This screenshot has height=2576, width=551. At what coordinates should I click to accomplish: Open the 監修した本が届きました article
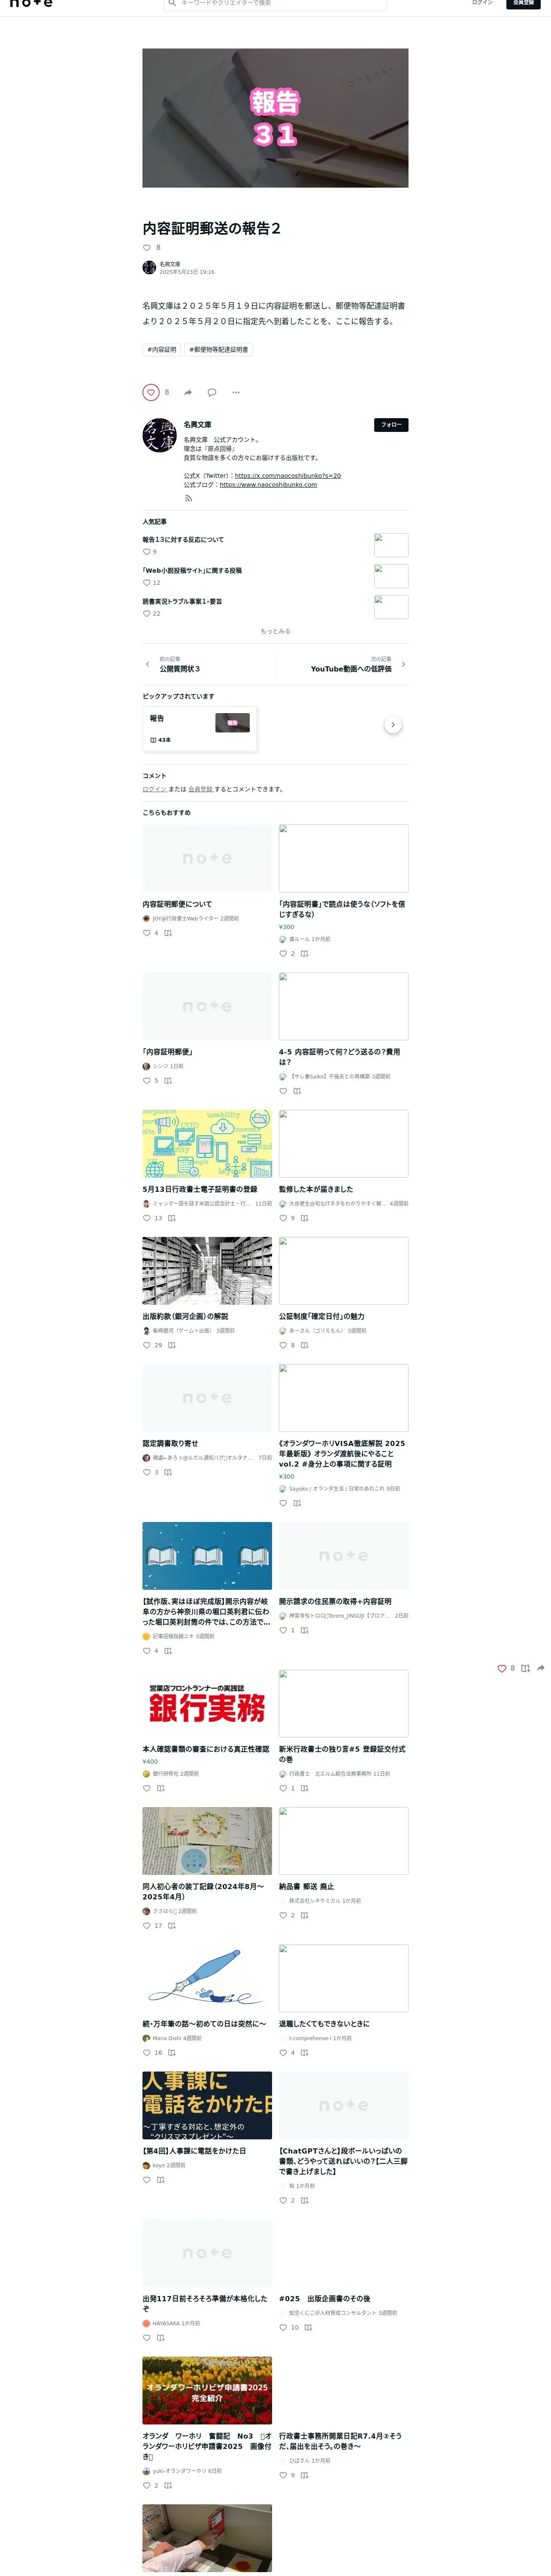(x=316, y=1189)
